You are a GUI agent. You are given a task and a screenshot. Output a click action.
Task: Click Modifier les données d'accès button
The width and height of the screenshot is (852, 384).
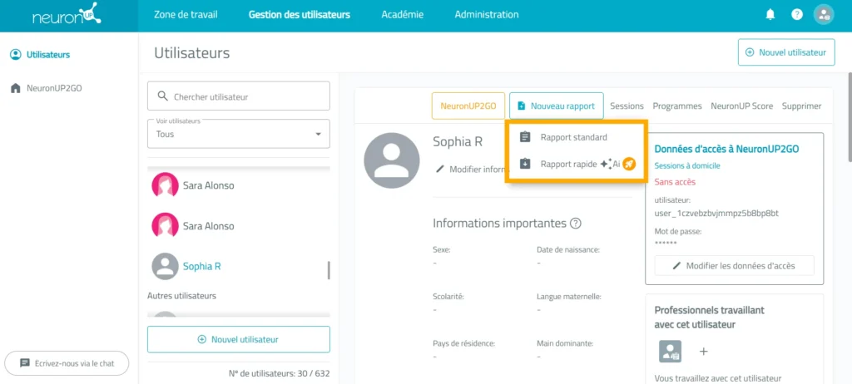click(x=734, y=266)
